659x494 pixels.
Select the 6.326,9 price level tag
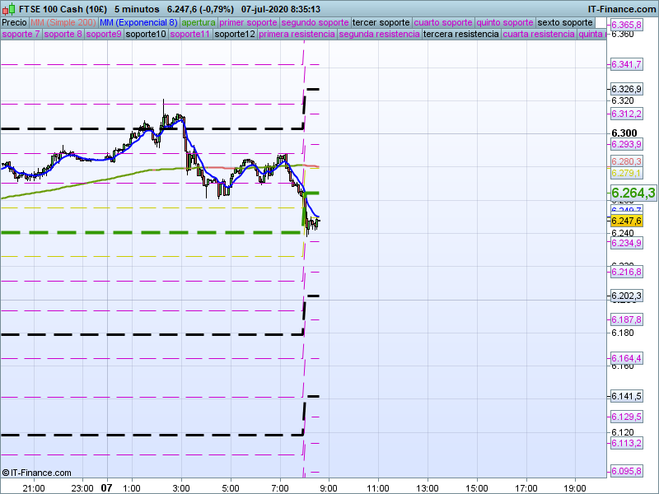(x=626, y=89)
